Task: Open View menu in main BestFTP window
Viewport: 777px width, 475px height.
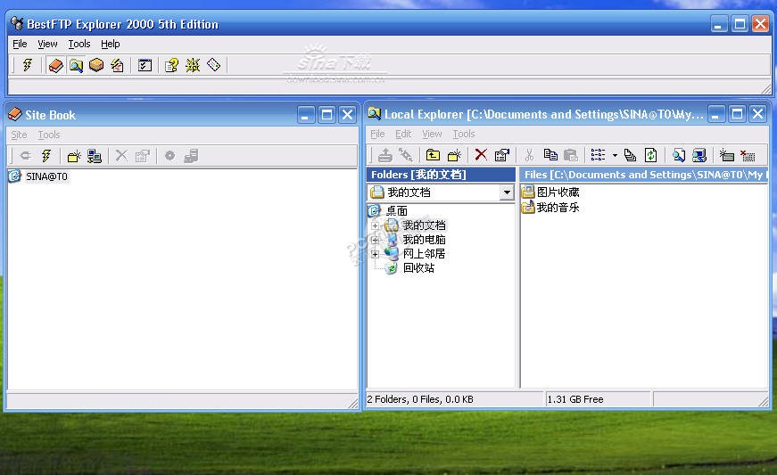Action: (x=47, y=44)
